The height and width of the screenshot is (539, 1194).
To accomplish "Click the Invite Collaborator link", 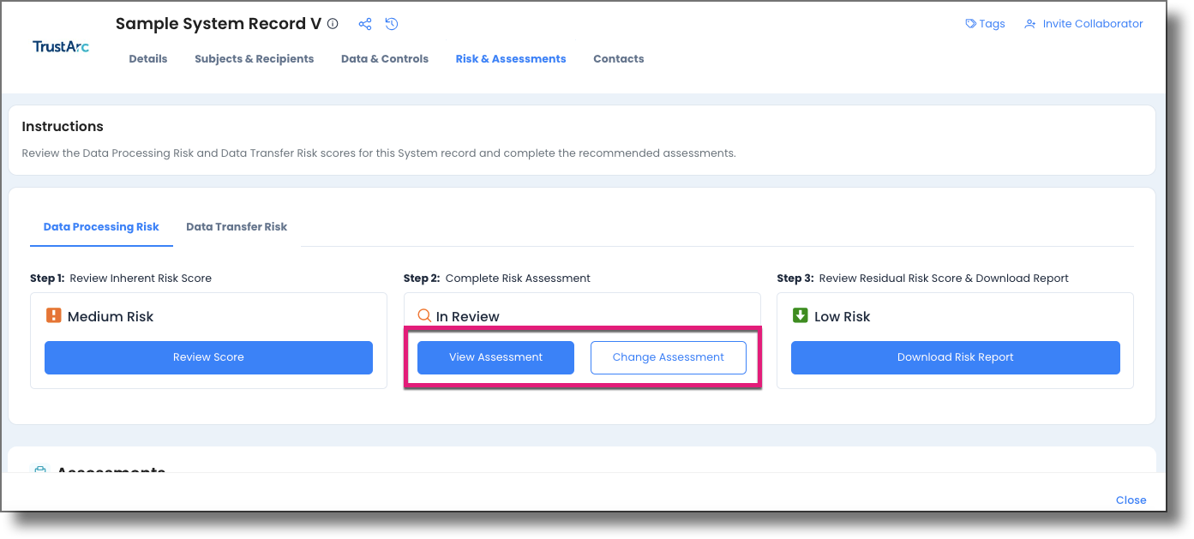I will point(1091,23).
